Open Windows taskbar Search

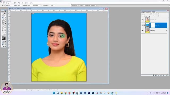[x=58, y=93]
